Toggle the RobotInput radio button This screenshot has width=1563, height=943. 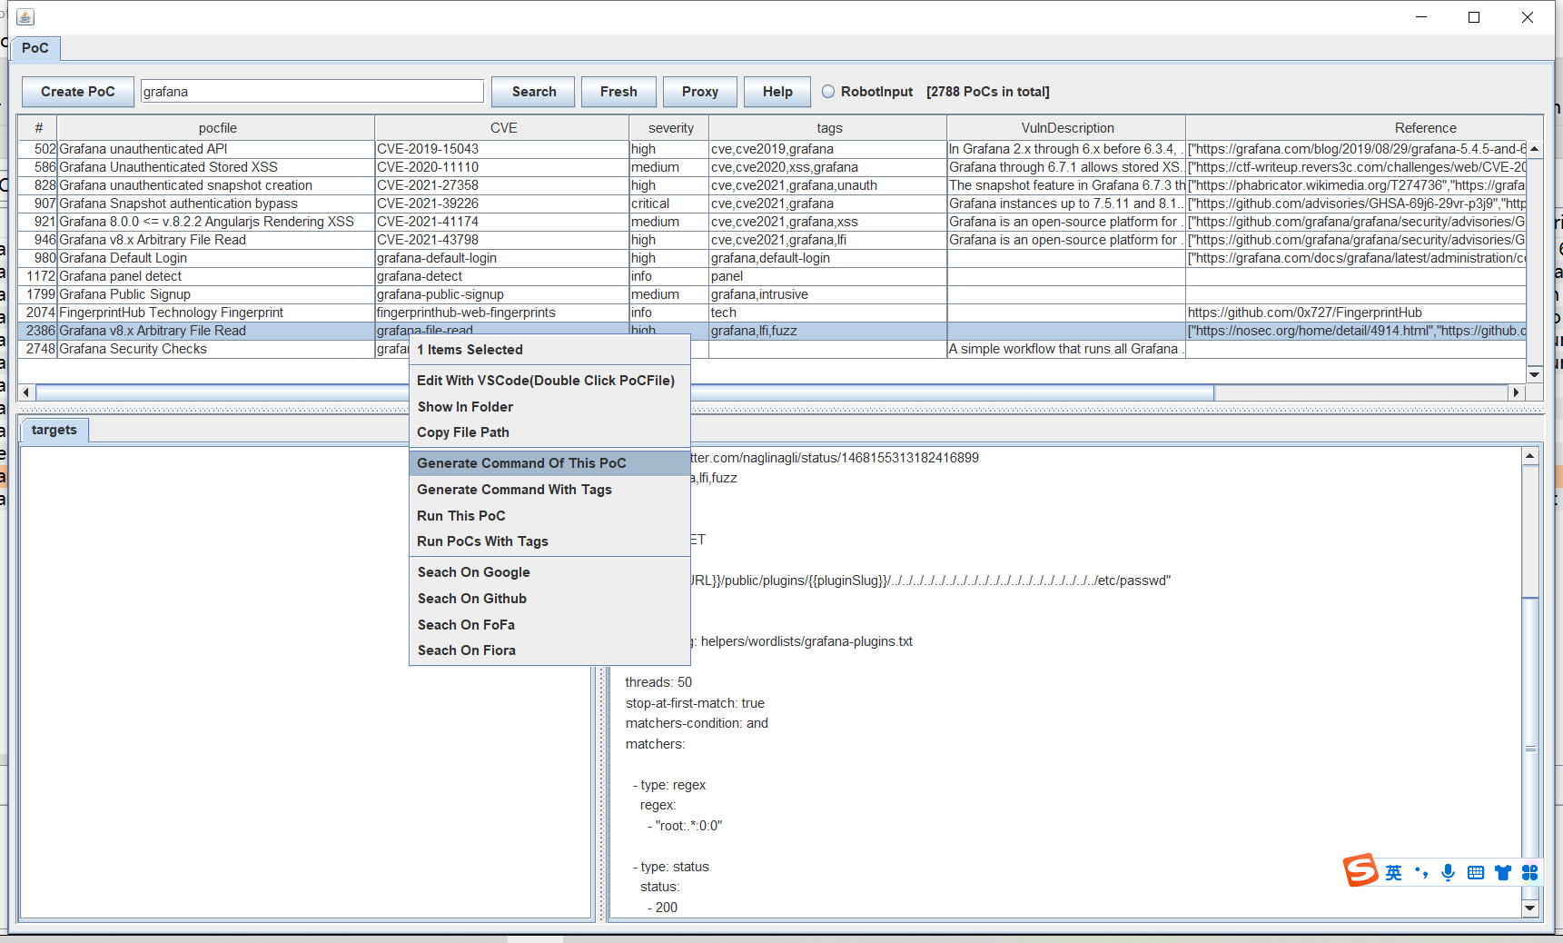828,92
